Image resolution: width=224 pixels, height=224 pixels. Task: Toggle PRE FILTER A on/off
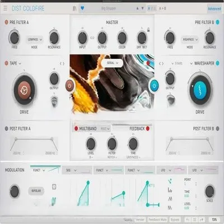pos(6,22)
